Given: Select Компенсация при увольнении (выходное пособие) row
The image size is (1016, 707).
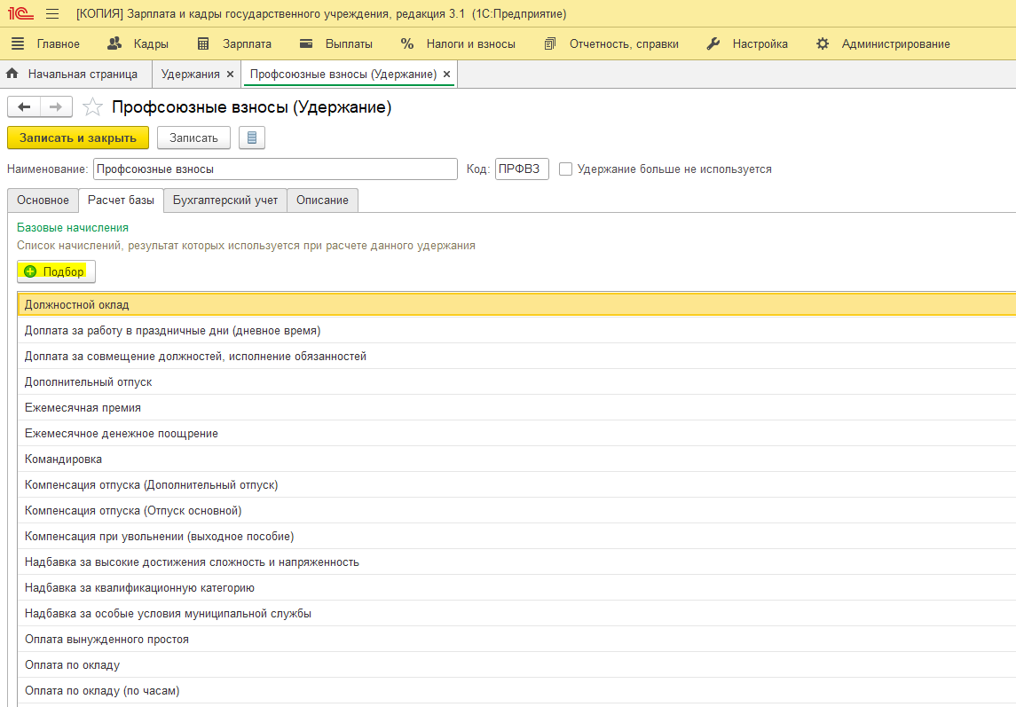Looking at the screenshot, I should pyautogui.click(x=517, y=537).
